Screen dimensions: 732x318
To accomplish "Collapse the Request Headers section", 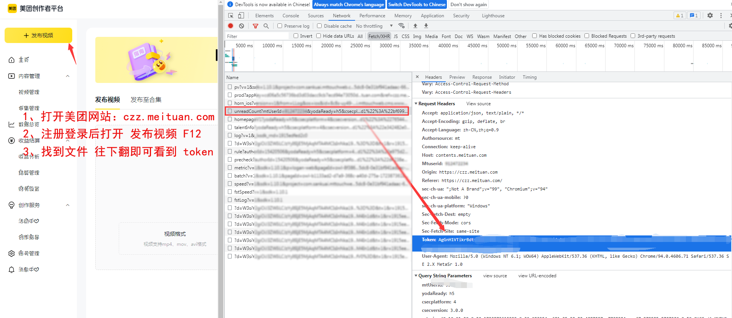I will point(416,104).
